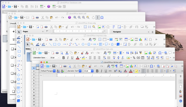Image resolution: width=186 pixels, height=107 pixels.
Task: Open 10 pt size dropdown in Calc
Action: point(58,58)
